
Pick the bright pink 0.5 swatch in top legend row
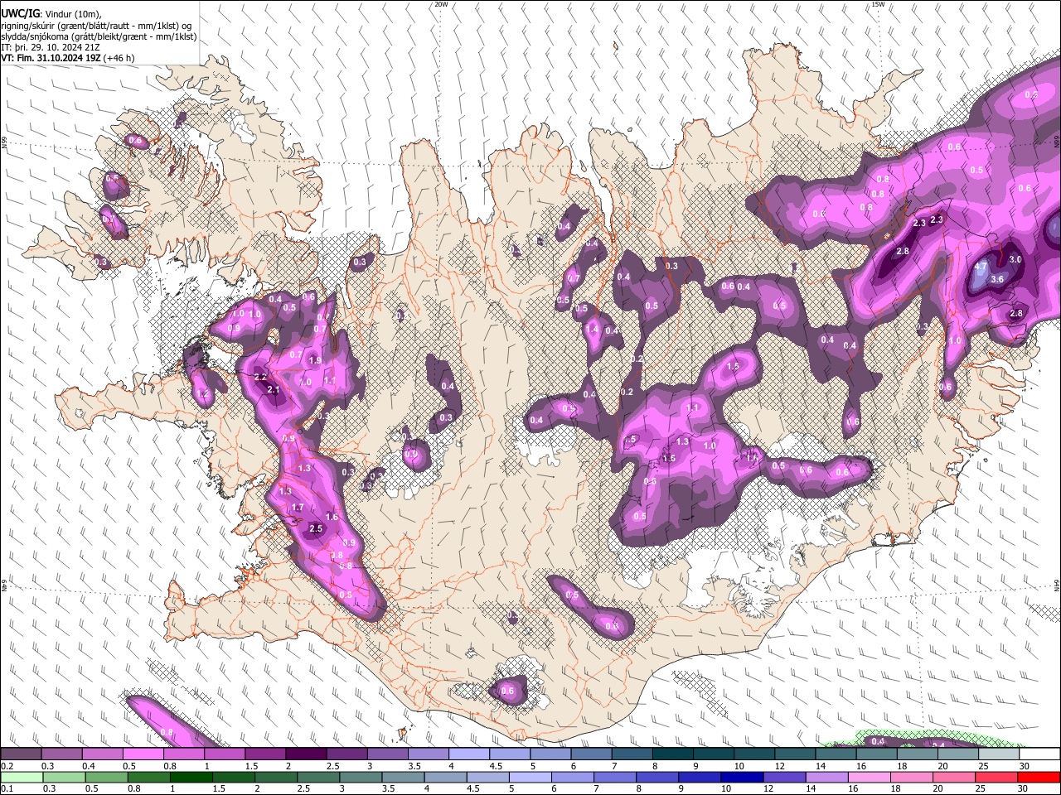pos(143,754)
